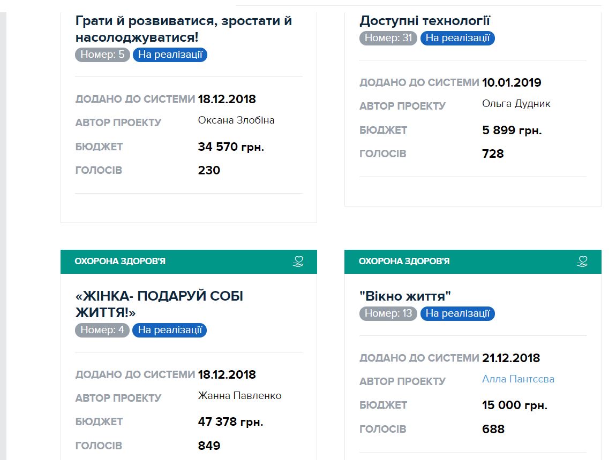
Task: Select the "Номер: 4" badge
Action: click(102, 330)
